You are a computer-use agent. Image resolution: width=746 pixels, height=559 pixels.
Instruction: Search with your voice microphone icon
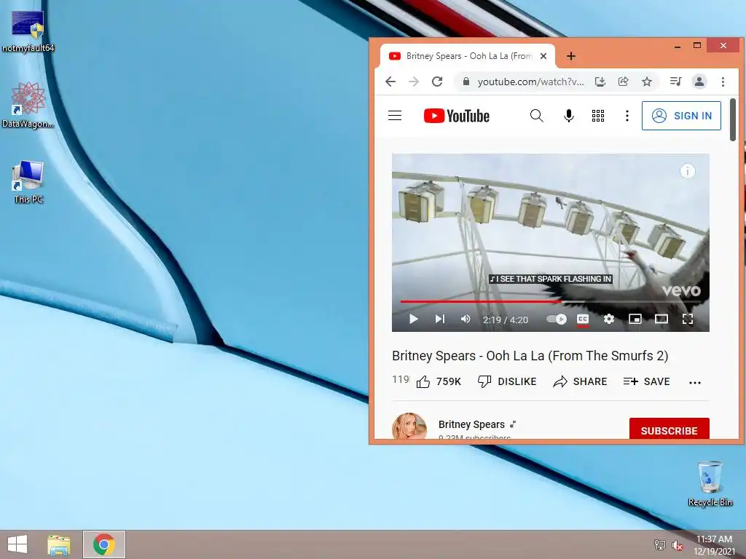point(568,116)
